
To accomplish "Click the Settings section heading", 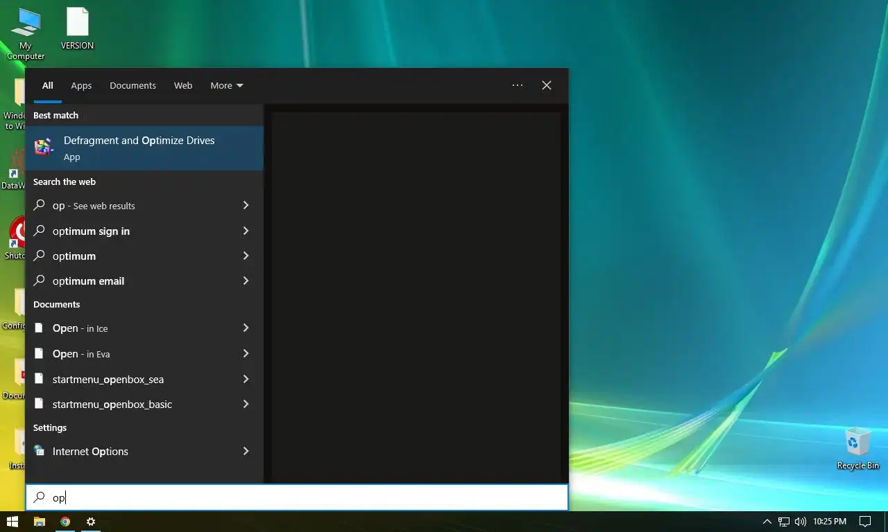I will pyautogui.click(x=50, y=427).
